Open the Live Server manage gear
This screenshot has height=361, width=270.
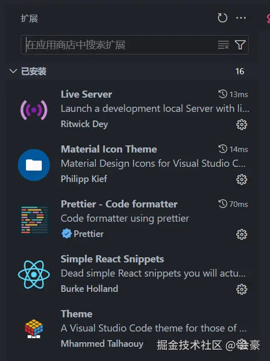point(241,125)
